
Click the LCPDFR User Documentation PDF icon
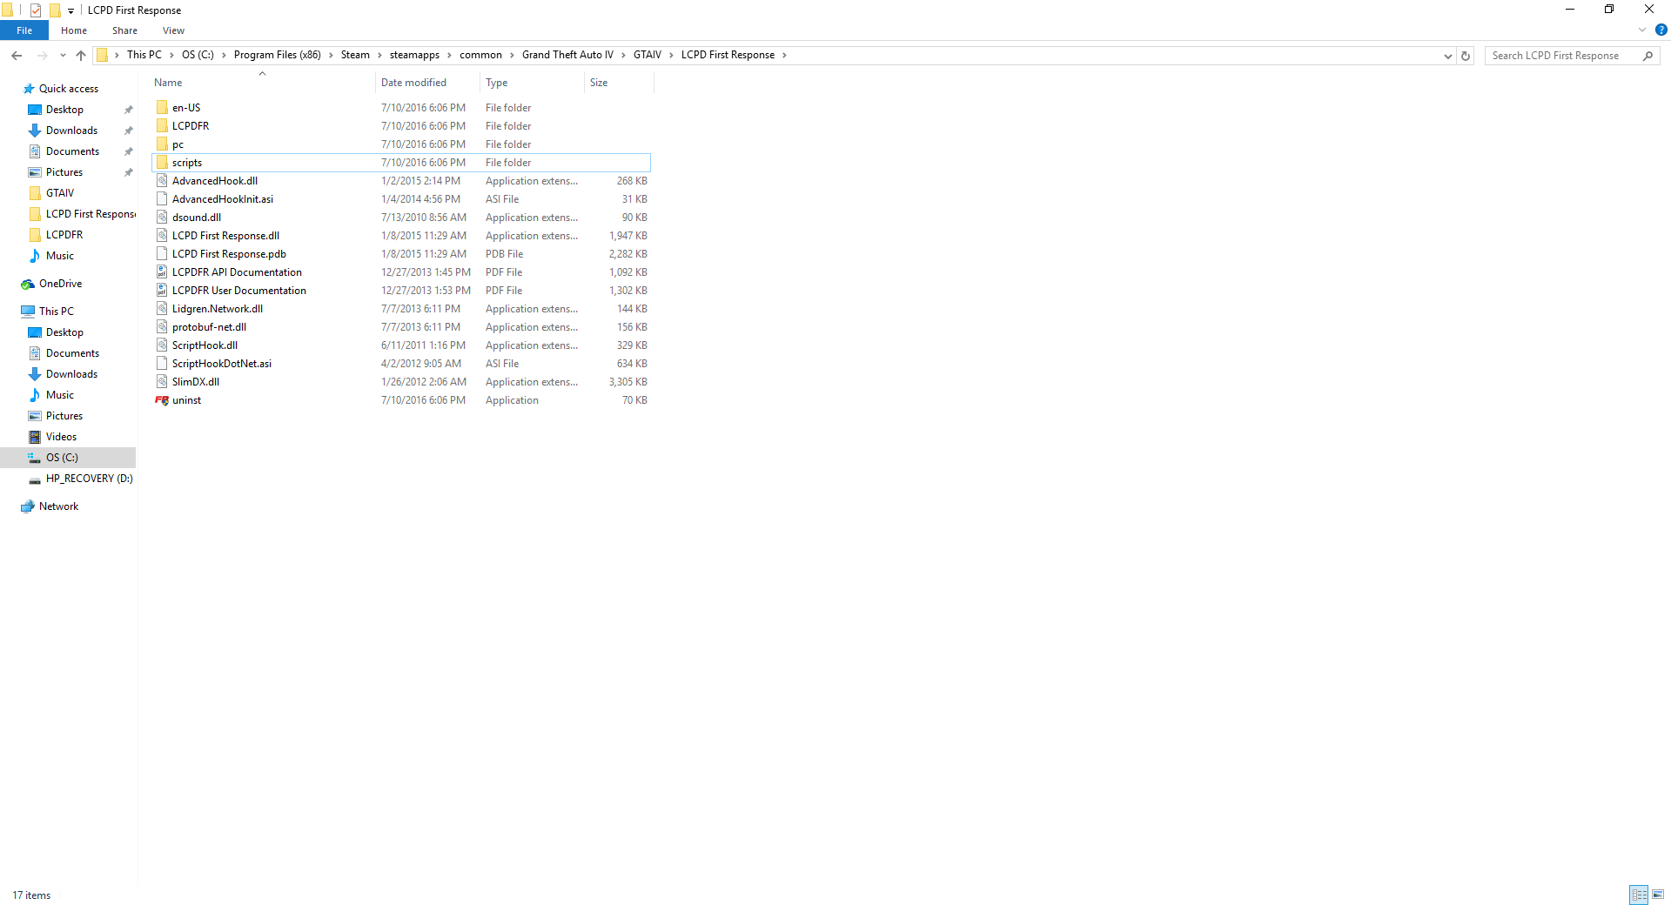[162, 291]
